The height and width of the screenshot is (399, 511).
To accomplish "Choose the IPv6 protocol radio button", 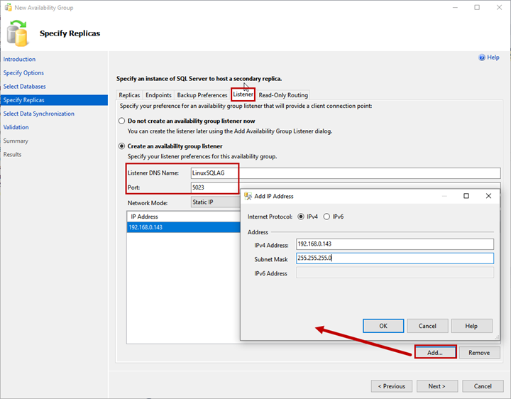I will click(x=326, y=217).
